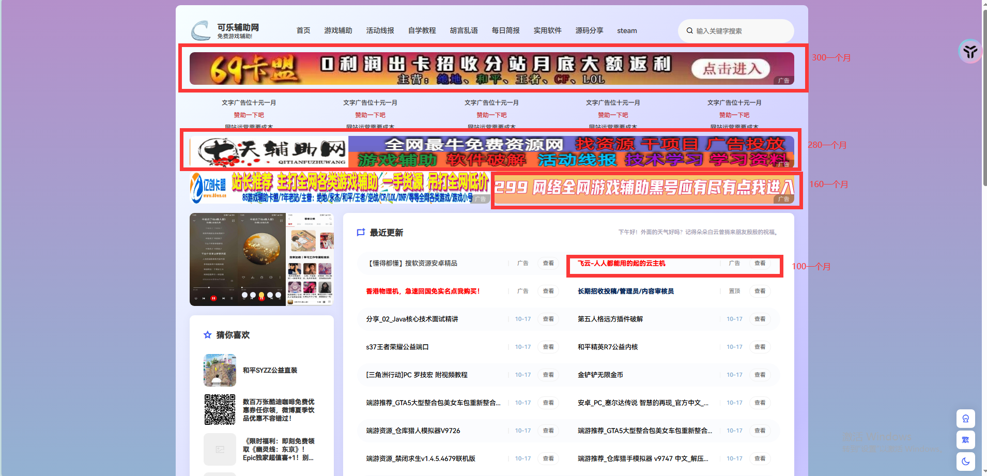Click the browser vertical scrollbar thumb

coord(984,98)
